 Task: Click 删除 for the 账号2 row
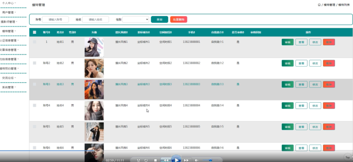click(329, 63)
